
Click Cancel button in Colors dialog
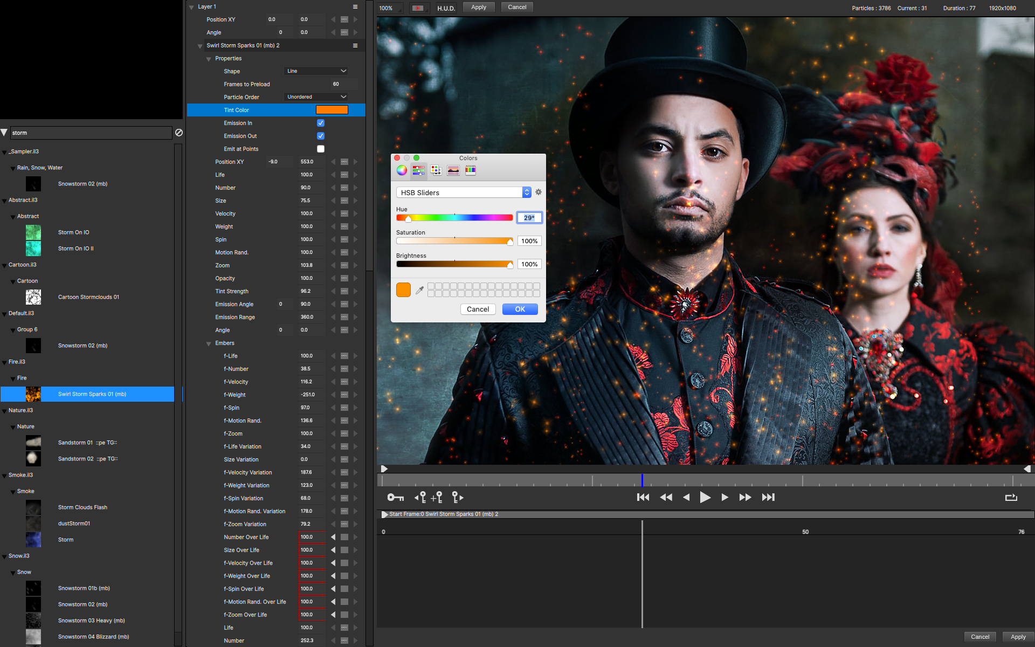(x=478, y=308)
